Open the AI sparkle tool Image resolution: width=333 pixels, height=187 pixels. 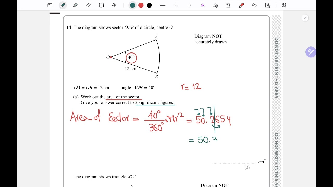114,5
